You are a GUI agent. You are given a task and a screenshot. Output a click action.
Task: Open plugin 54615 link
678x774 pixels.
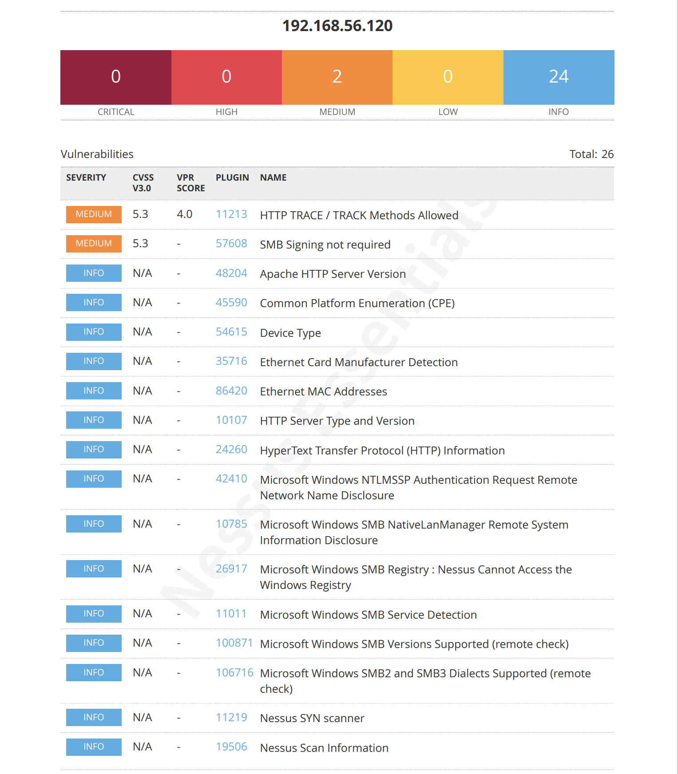[231, 332]
